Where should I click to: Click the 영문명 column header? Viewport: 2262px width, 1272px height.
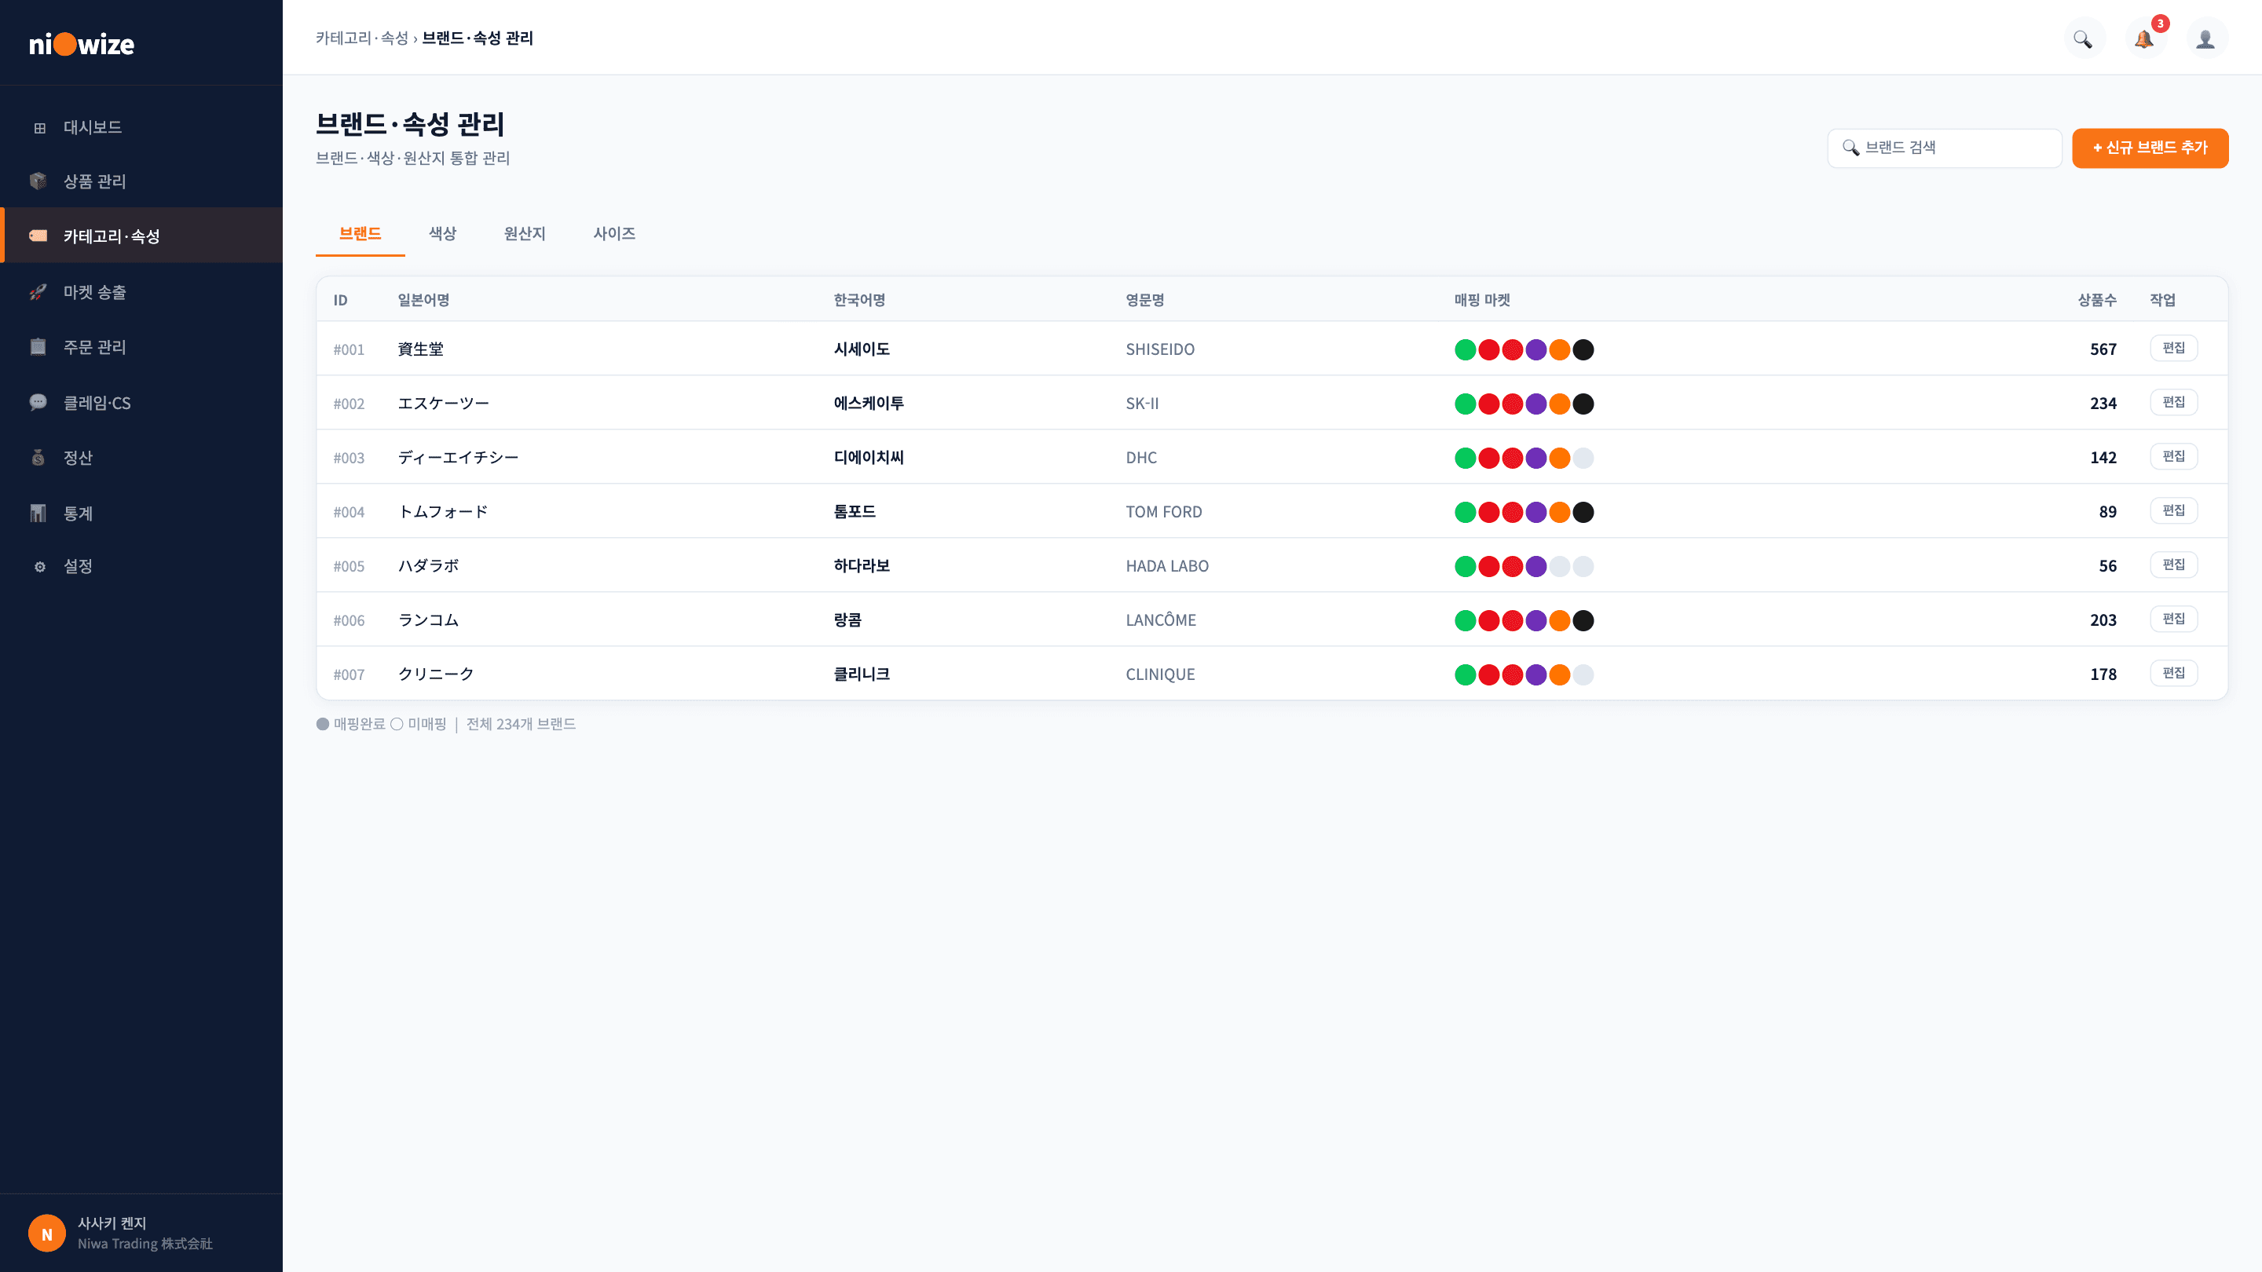tap(1145, 300)
